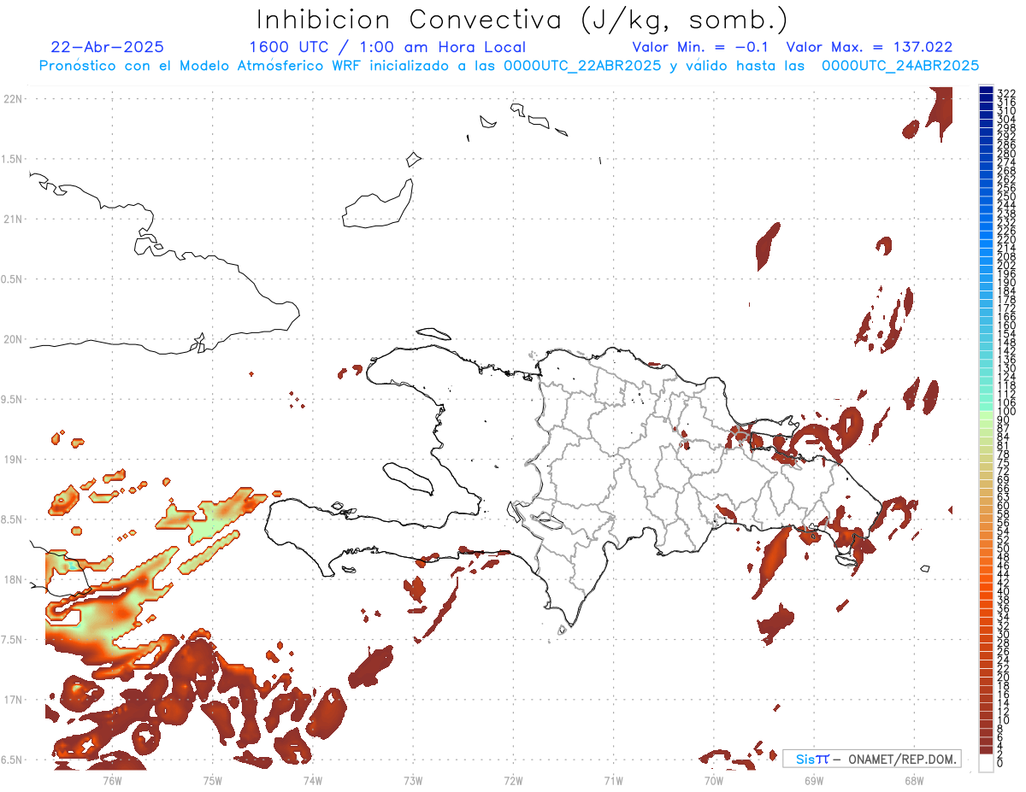Click the Great Inagua island outline
Screen dimensions: 1026x792
(378, 203)
